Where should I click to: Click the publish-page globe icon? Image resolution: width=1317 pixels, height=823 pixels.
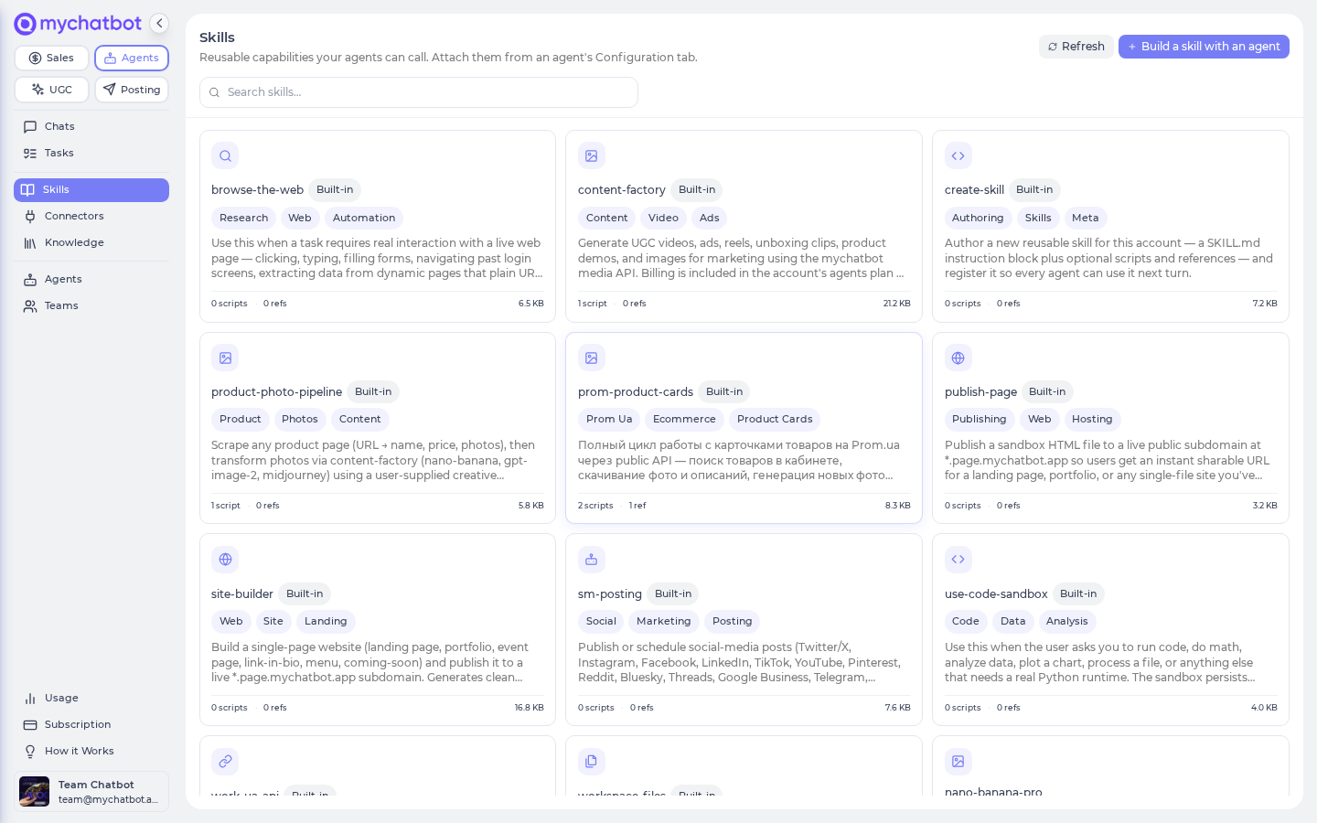[x=958, y=358]
